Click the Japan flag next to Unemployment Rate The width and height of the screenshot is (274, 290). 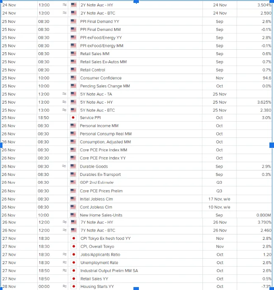(x=74, y=262)
